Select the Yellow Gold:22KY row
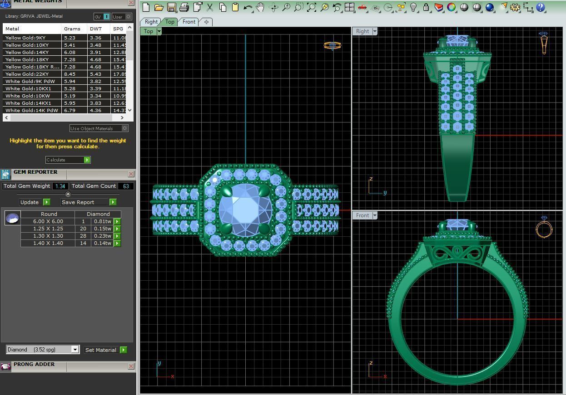Screen dimensions: 566x395 [65, 74]
